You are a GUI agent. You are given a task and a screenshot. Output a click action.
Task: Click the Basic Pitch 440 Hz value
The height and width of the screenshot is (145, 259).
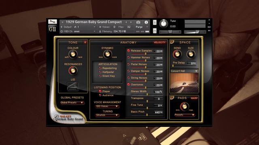click(159, 112)
